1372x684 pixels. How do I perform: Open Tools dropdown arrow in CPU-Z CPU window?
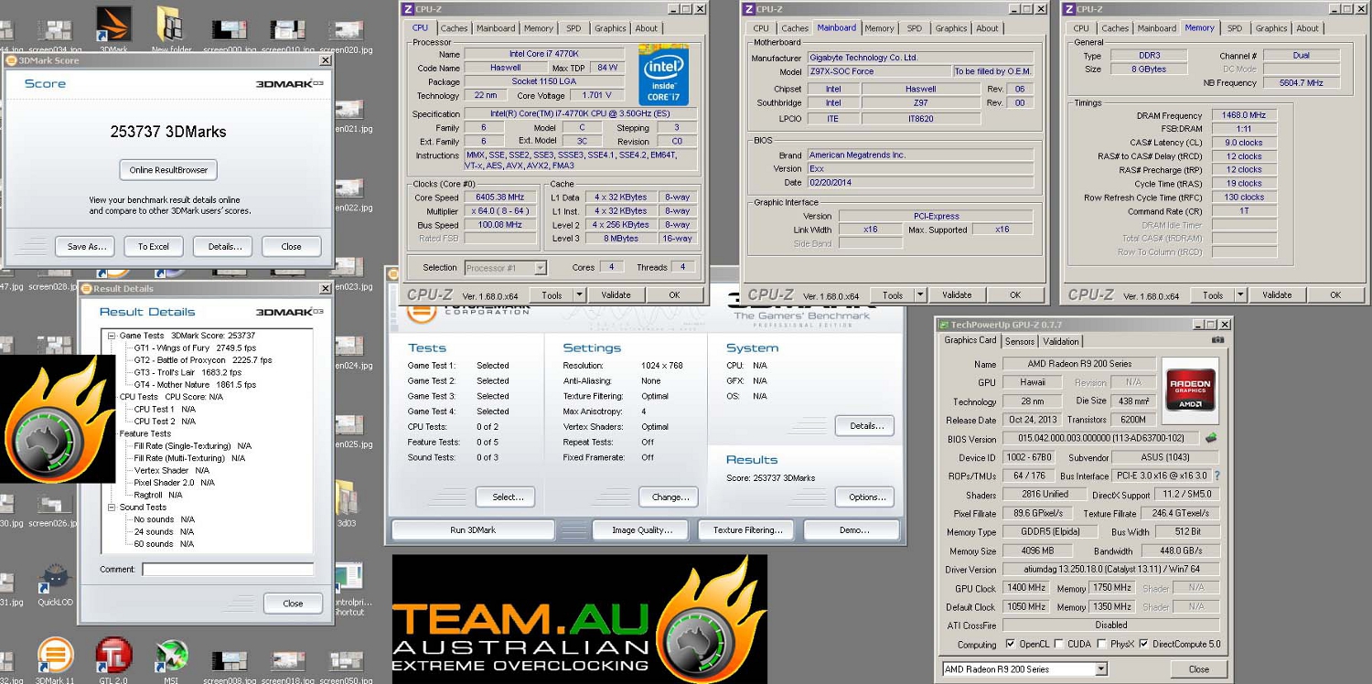[x=579, y=294]
